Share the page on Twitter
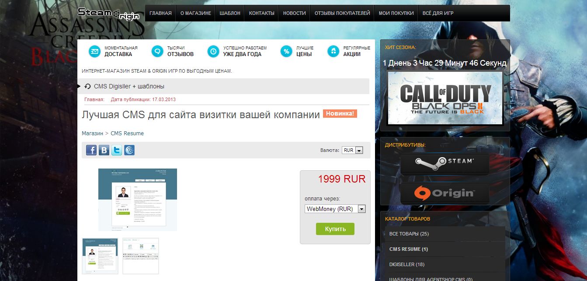587x281 pixels. pyautogui.click(x=117, y=150)
